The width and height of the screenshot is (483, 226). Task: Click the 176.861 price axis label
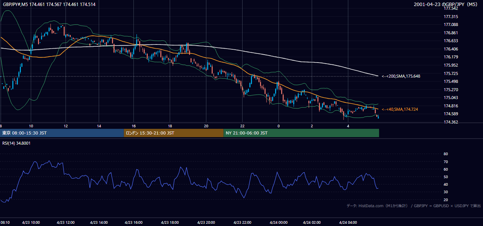pos(451,33)
